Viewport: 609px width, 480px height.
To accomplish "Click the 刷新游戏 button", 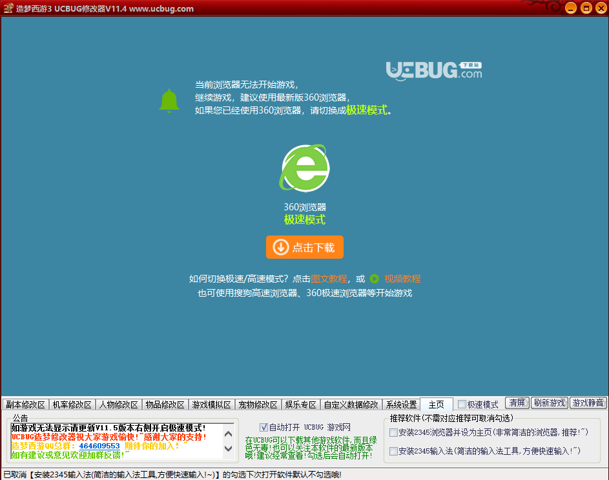I will pos(549,403).
